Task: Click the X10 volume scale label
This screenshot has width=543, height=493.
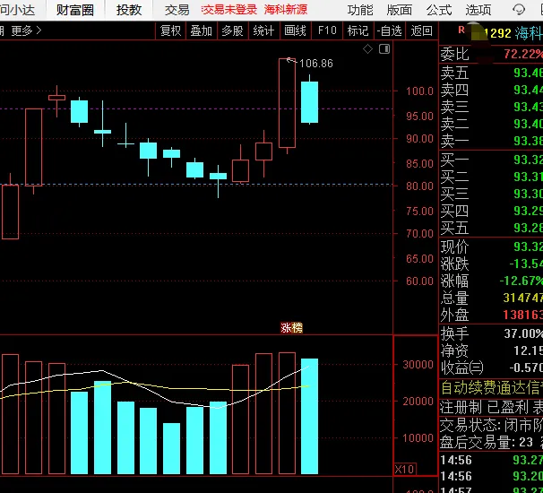Action: (404, 470)
